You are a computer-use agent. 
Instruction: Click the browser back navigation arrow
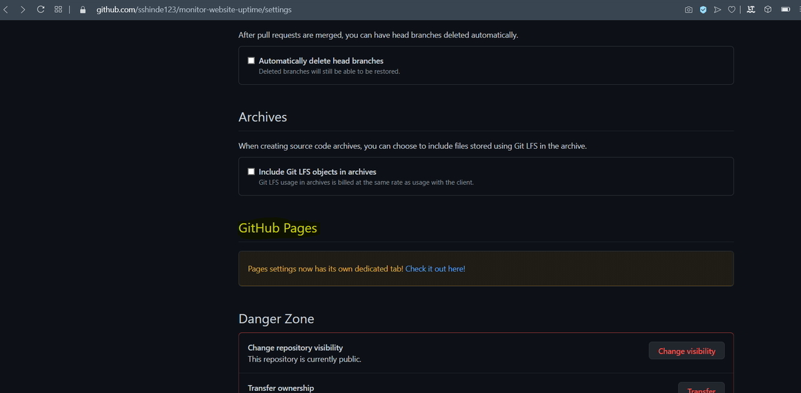(x=7, y=9)
